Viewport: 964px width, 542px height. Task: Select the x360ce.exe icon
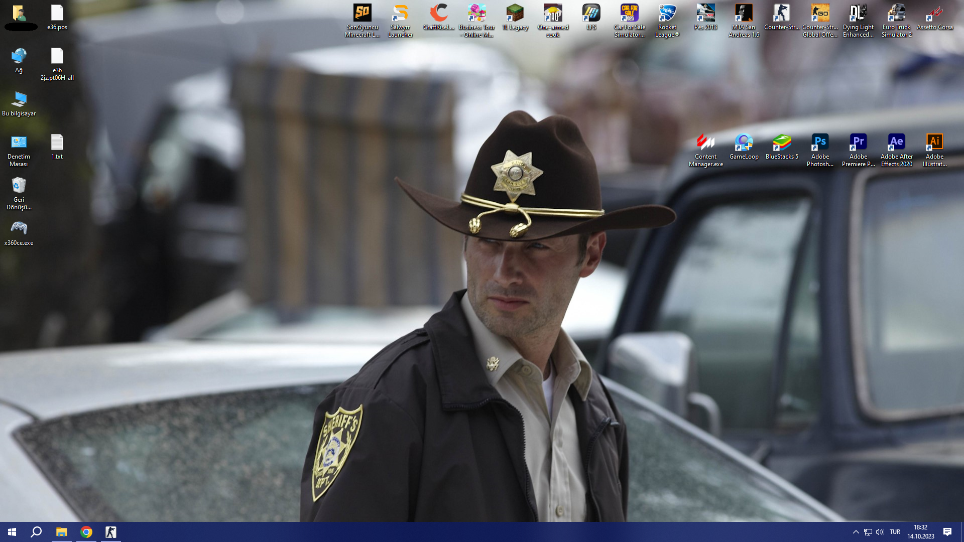(19, 233)
